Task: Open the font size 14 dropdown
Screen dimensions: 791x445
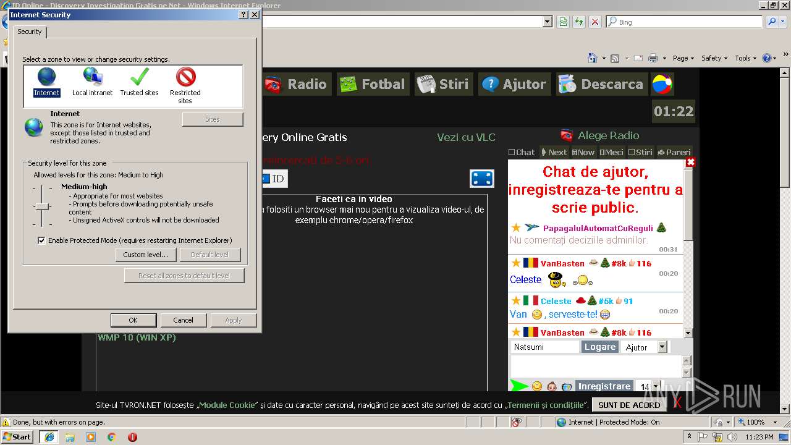Action: point(648,387)
